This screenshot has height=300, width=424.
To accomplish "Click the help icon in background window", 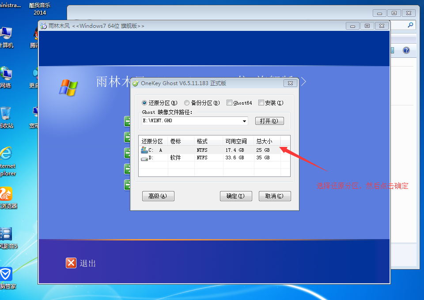I will [x=406, y=50].
